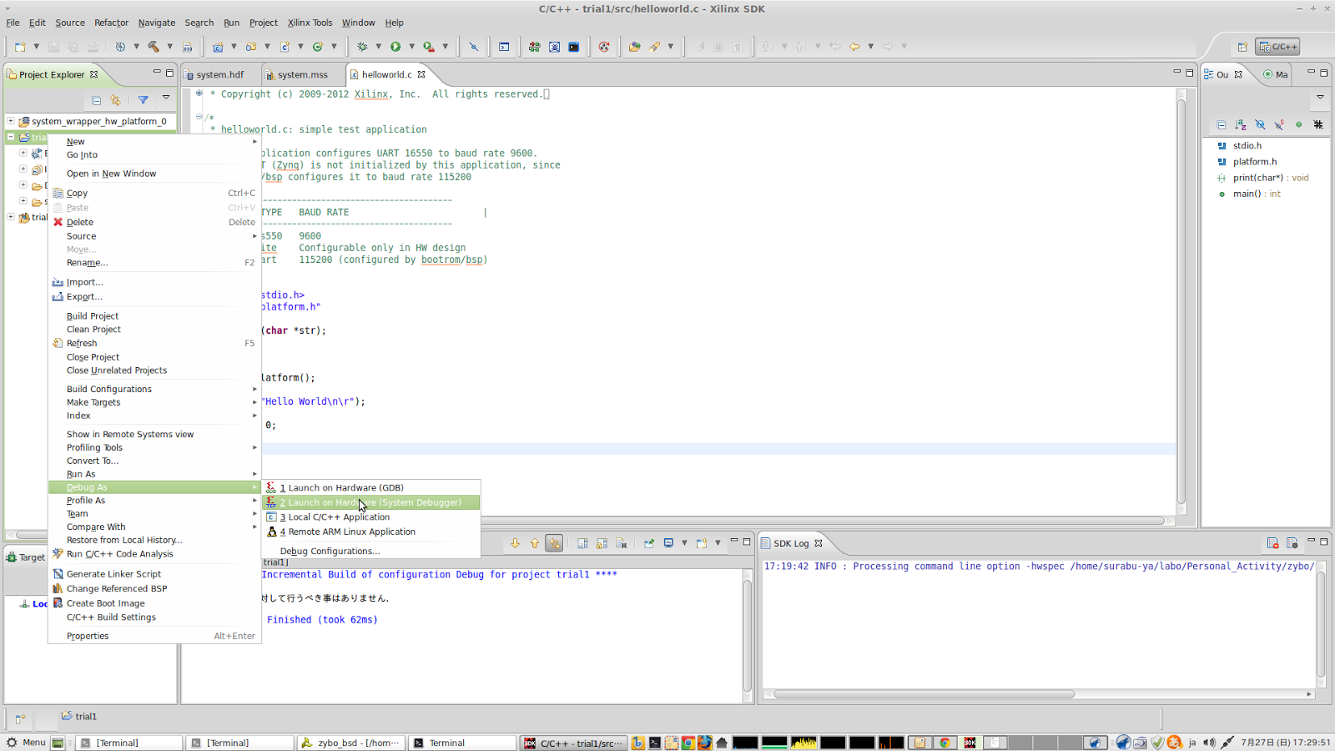The image size is (1335, 751).
Task: Open the Debug button dropdown arrow
Action: pyautogui.click(x=378, y=47)
